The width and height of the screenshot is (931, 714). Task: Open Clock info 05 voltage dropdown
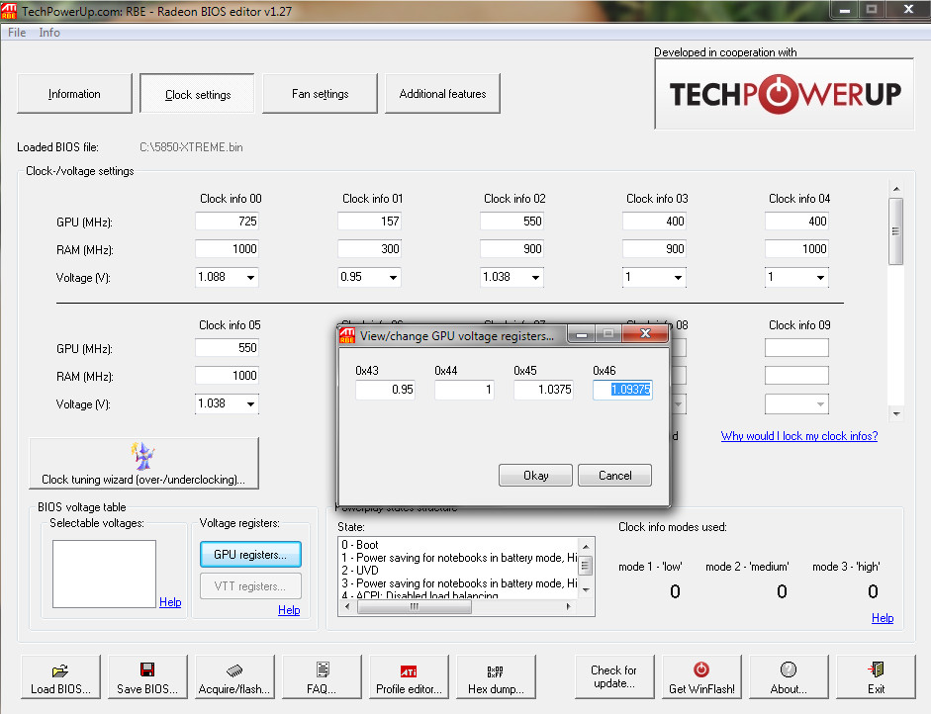tap(250, 404)
